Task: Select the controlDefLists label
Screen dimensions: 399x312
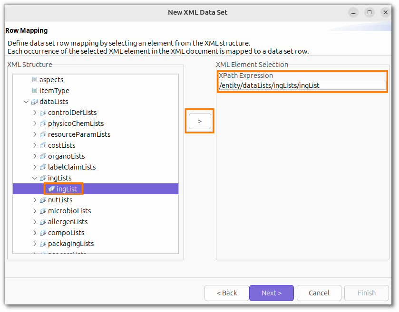Action: (72, 113)
